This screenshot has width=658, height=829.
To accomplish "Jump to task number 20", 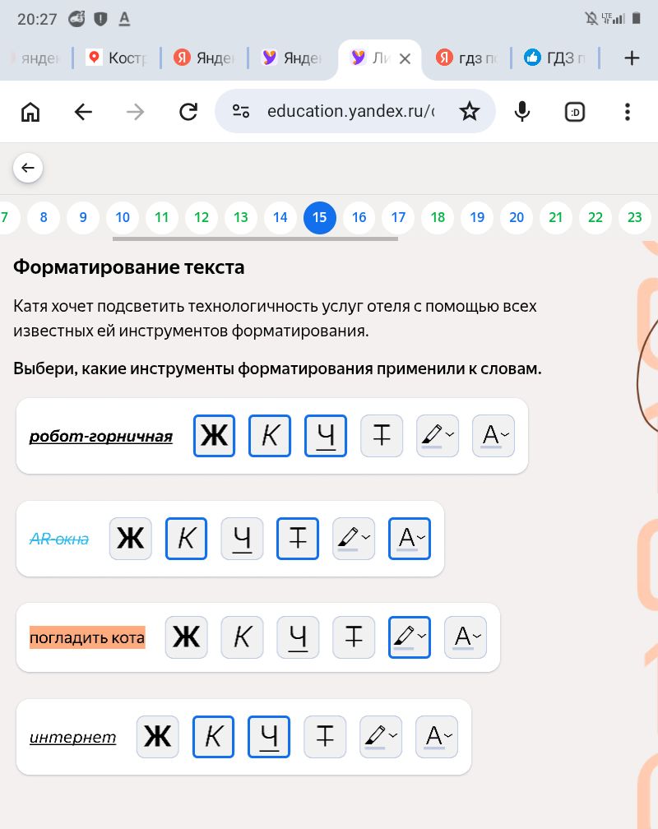I will (x=517, y=217).
